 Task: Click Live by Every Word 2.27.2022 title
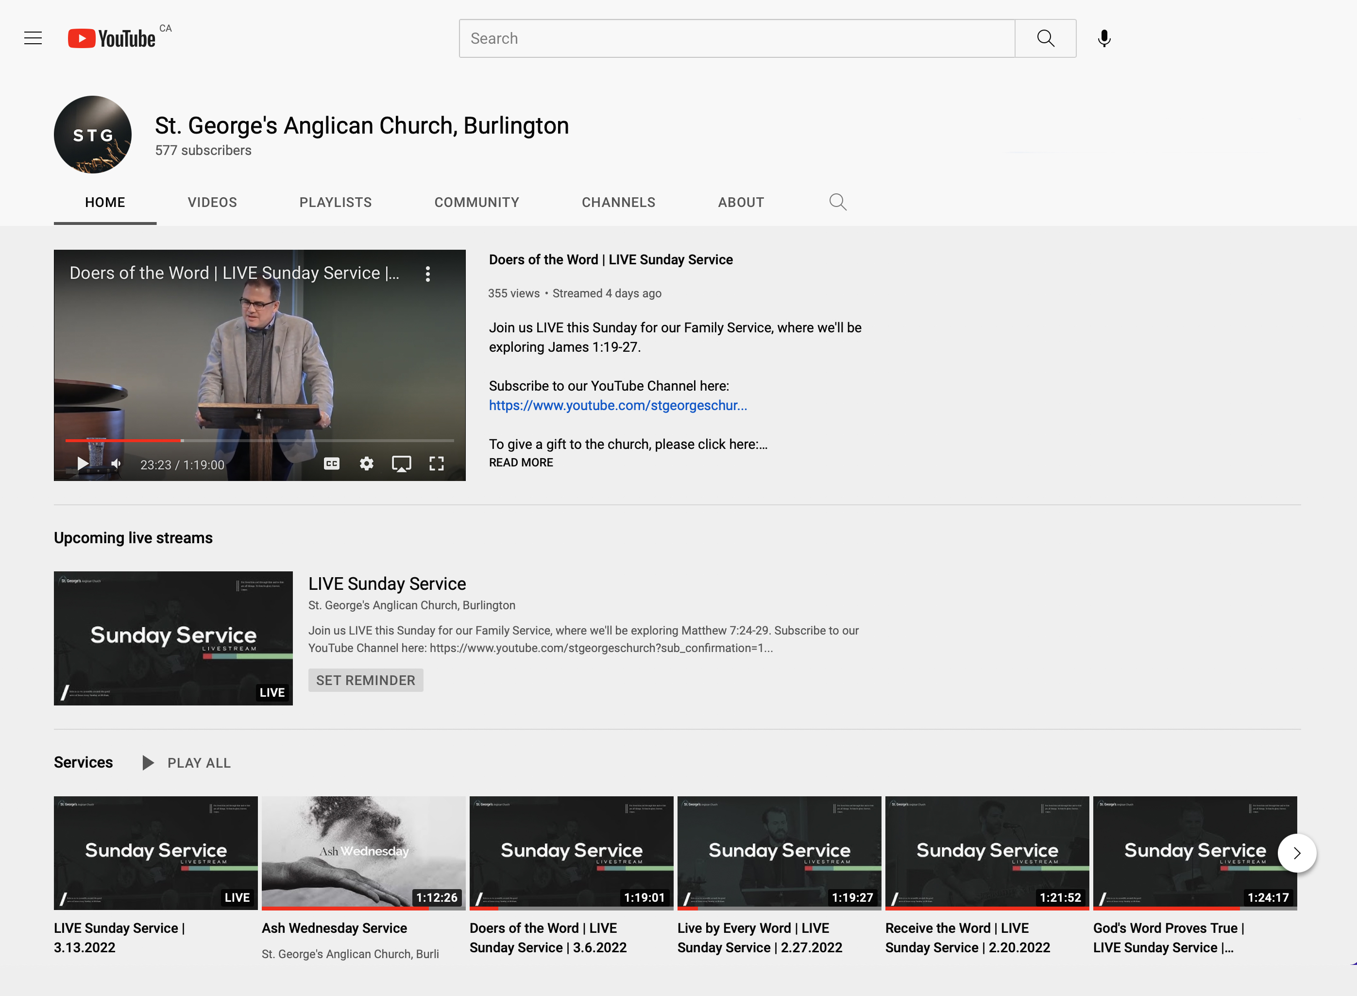[x=760, y=938]
